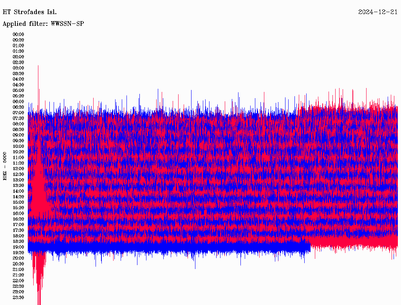Select the 08:30 time label
This screenshot has width=401, height=305.
[18, 129]
